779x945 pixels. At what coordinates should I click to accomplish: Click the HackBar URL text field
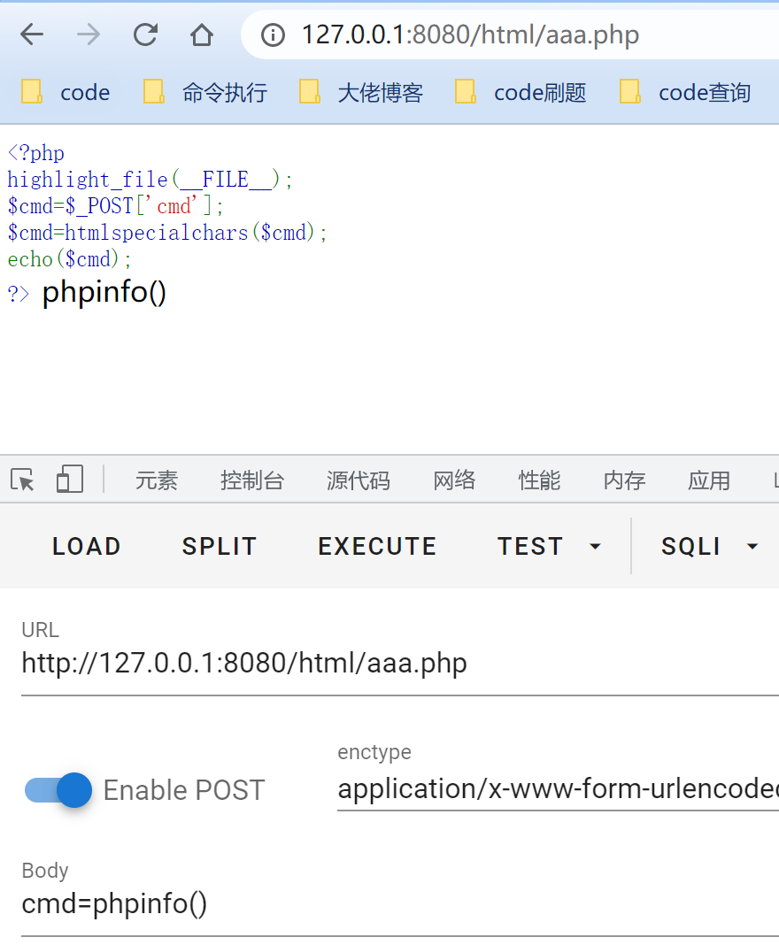[x=398, y=664]
